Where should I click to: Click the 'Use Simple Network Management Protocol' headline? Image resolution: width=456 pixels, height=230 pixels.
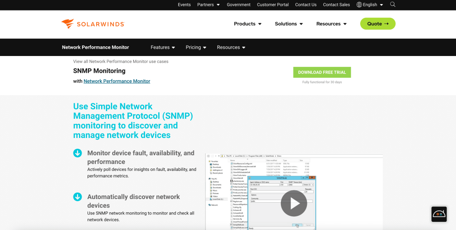tap(133, 121)
